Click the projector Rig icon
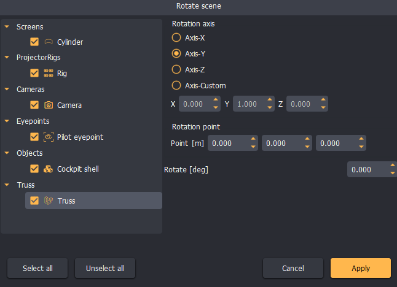This screenshot has width=397, height=287. tap(49, 73)
